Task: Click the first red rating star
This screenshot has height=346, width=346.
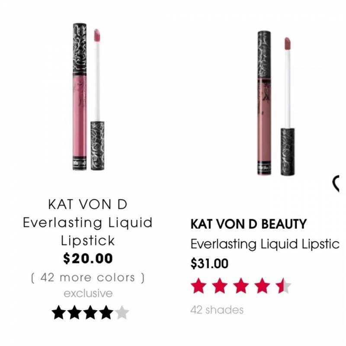Action: click(x=199, y=286)
